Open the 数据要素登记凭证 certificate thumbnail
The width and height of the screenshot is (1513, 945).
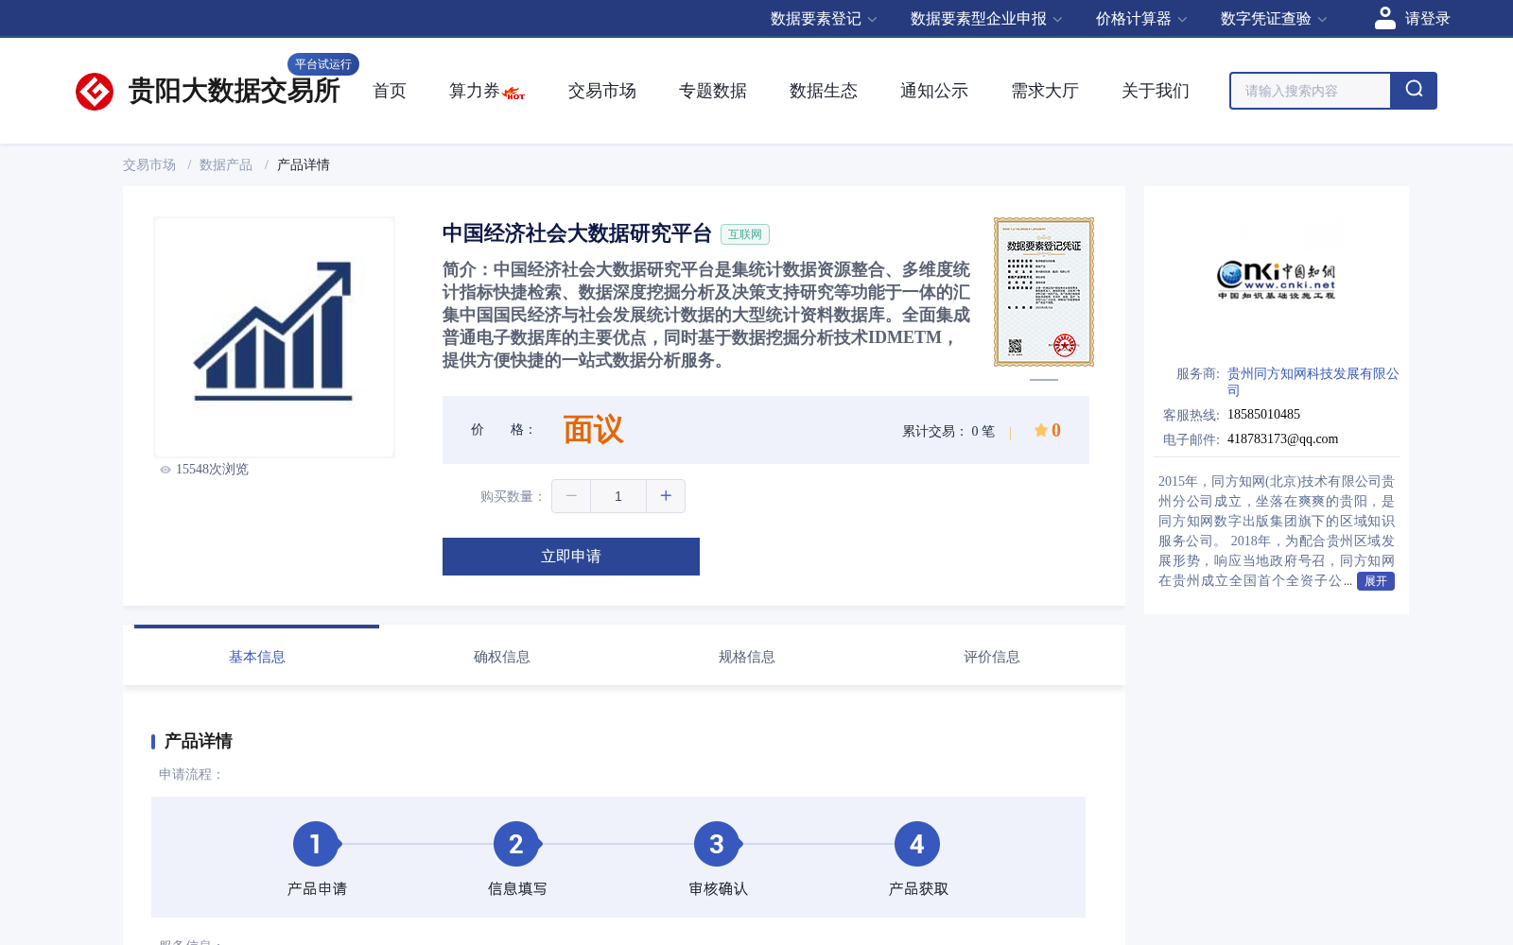coord(1044,292)
